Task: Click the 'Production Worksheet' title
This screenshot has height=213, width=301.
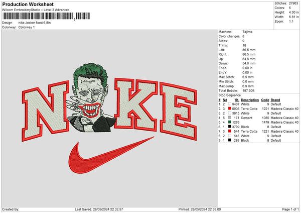Action: pos(28,4)
